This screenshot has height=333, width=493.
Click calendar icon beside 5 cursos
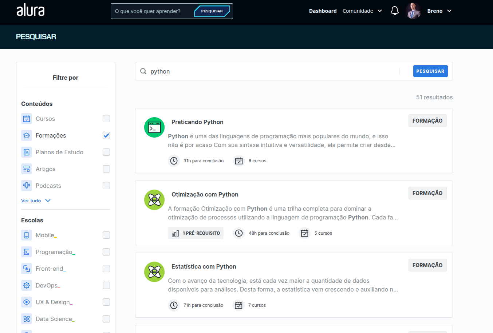[305, 233]
